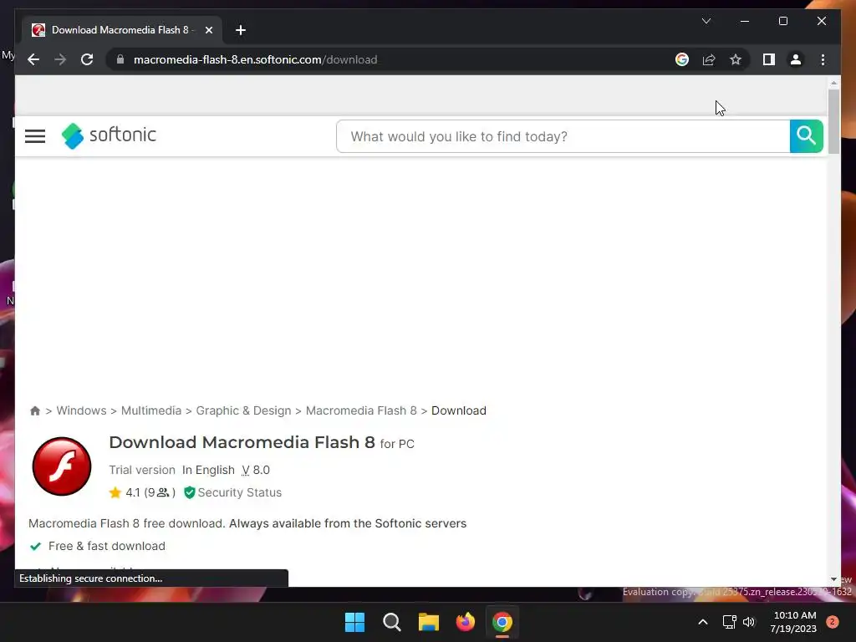Close the Download Macromedia Flash 8 tab
Viewport: 856px width, 642px height.
pyautogui.click(x=208, y=30)
